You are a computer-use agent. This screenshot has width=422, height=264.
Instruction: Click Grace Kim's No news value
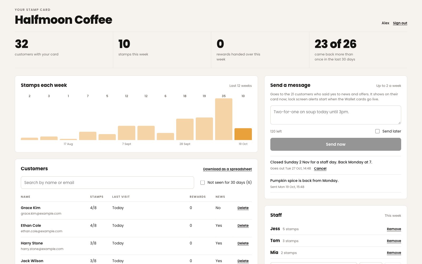[218, 208]
